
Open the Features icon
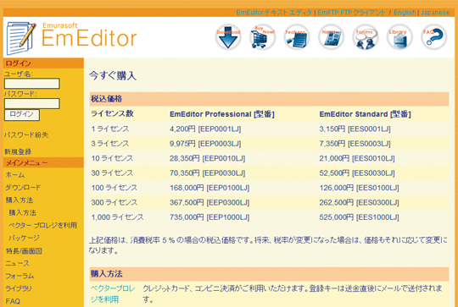[x=297, y=37]
